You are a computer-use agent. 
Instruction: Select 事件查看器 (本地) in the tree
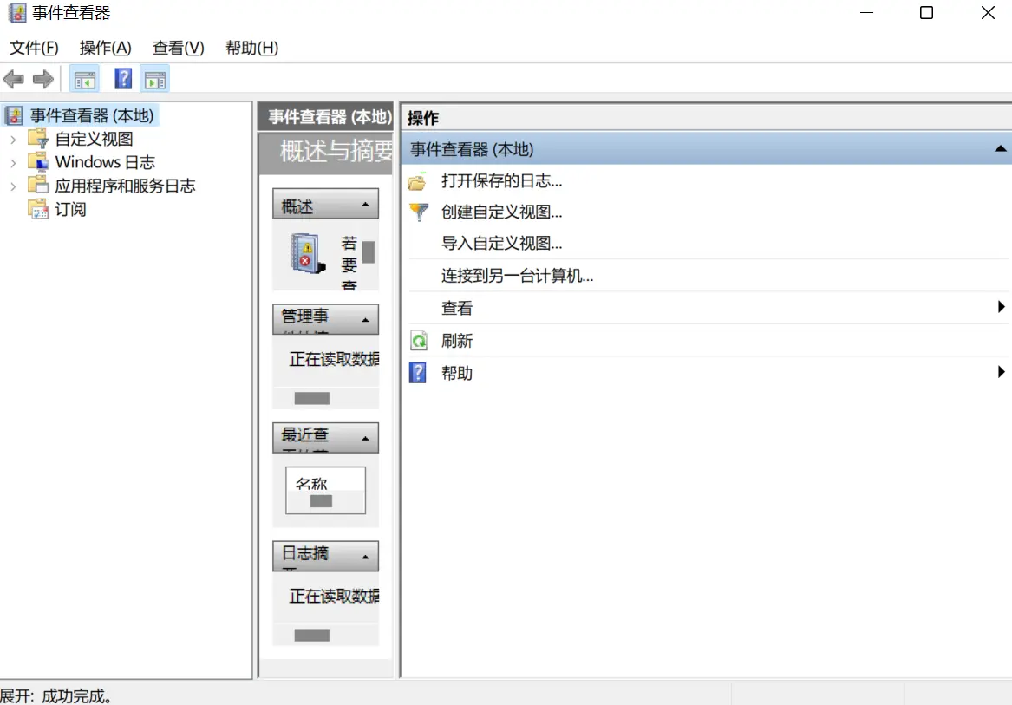pyautogui.click(x=92, y=115)
